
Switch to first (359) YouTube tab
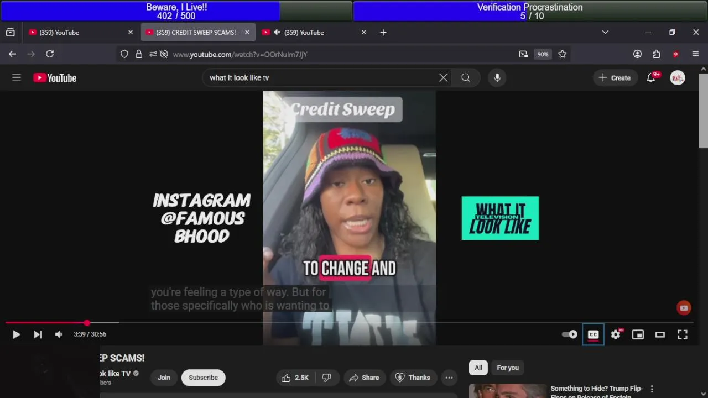(81, 33)
